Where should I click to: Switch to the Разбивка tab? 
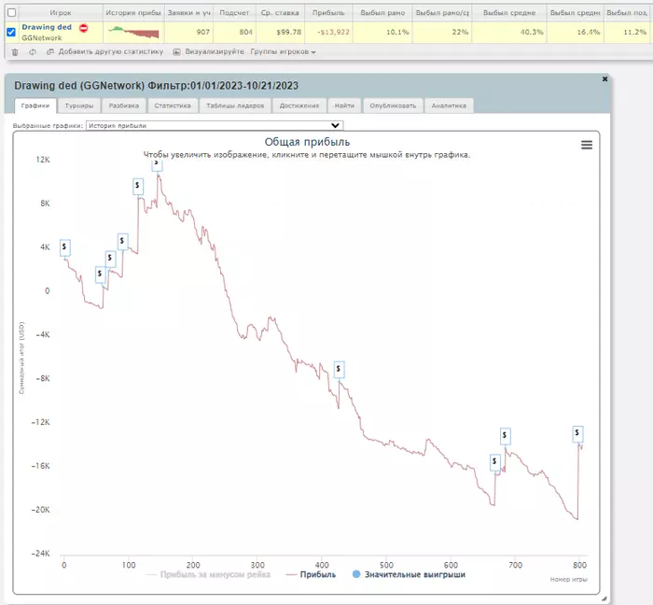click(x=124, y=106)
